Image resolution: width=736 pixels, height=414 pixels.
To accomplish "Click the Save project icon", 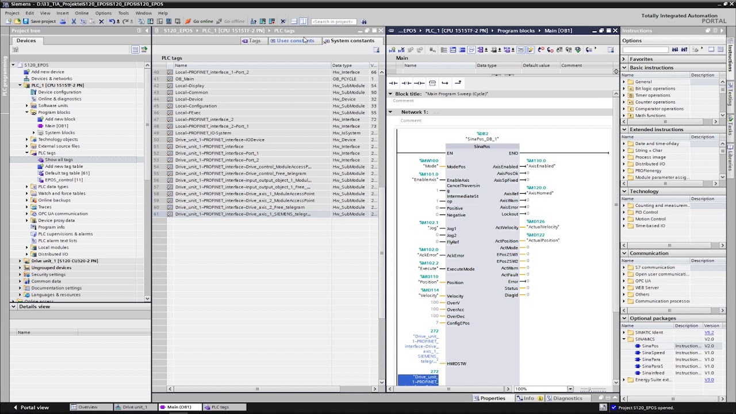I will 26,21.
